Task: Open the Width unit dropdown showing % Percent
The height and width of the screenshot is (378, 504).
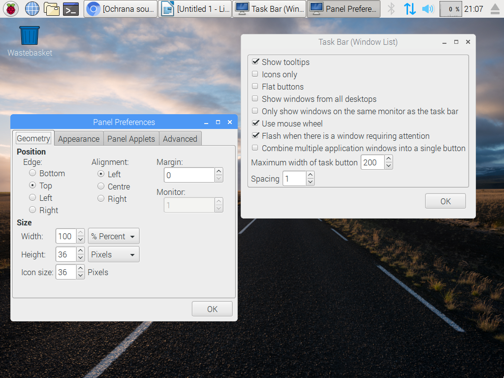Action: point(113,236)
